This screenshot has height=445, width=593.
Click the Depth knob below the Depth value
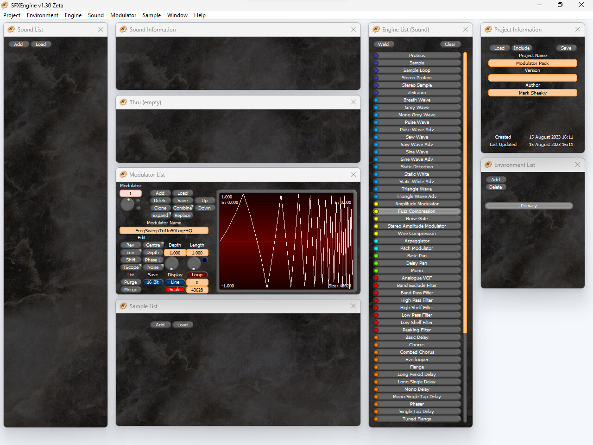tap(172, 264)
